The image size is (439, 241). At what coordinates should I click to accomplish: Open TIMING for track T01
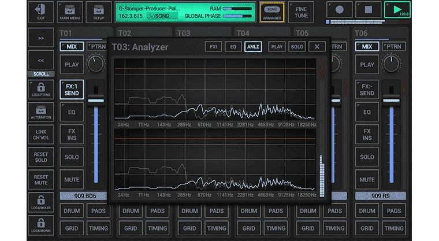point(98,228)
